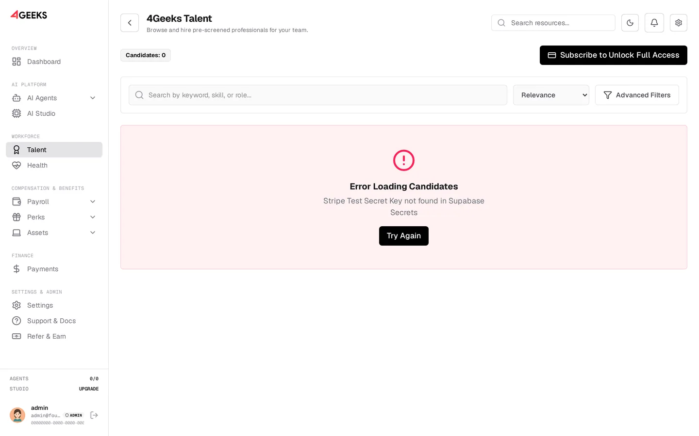Focus the Search resources field
699x436 pixels.
pos(553,23)
